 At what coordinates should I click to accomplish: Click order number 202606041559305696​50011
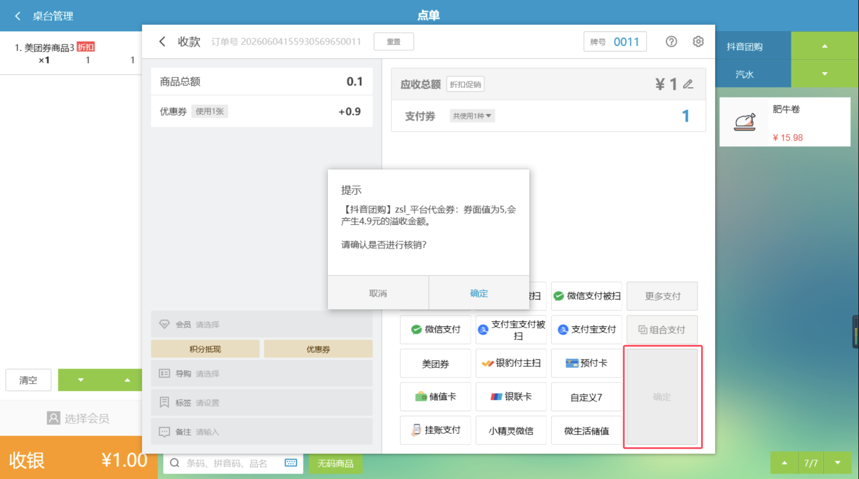[301, 42]
